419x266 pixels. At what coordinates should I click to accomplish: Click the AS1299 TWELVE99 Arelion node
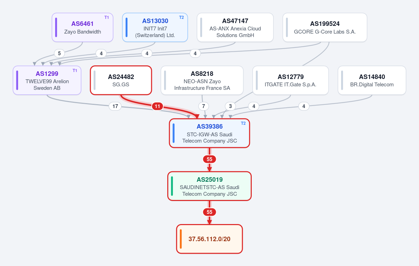click(x=47, y=80)
